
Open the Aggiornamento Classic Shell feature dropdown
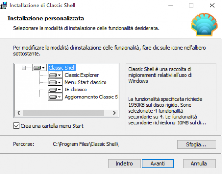pos(55,97)
